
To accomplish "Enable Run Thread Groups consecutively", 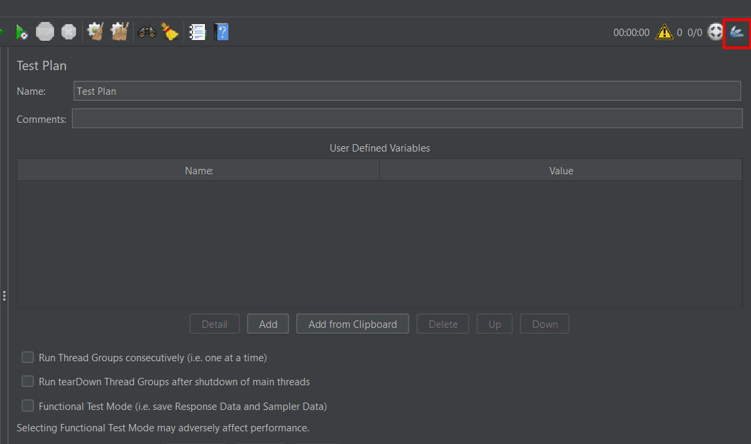I will coord(27,357).
